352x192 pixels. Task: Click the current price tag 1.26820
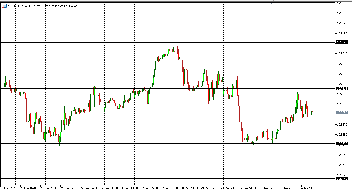342,112
